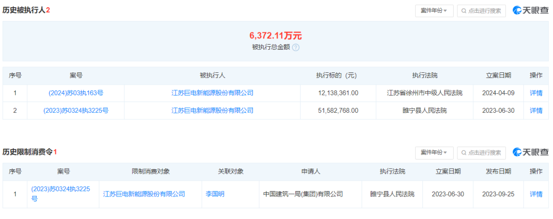Open 江苏巨电新能源股份有限公司 in row 2 of 被执行人
The height and width of the screenshot is (219, 553).
click(x=212, y=111)
